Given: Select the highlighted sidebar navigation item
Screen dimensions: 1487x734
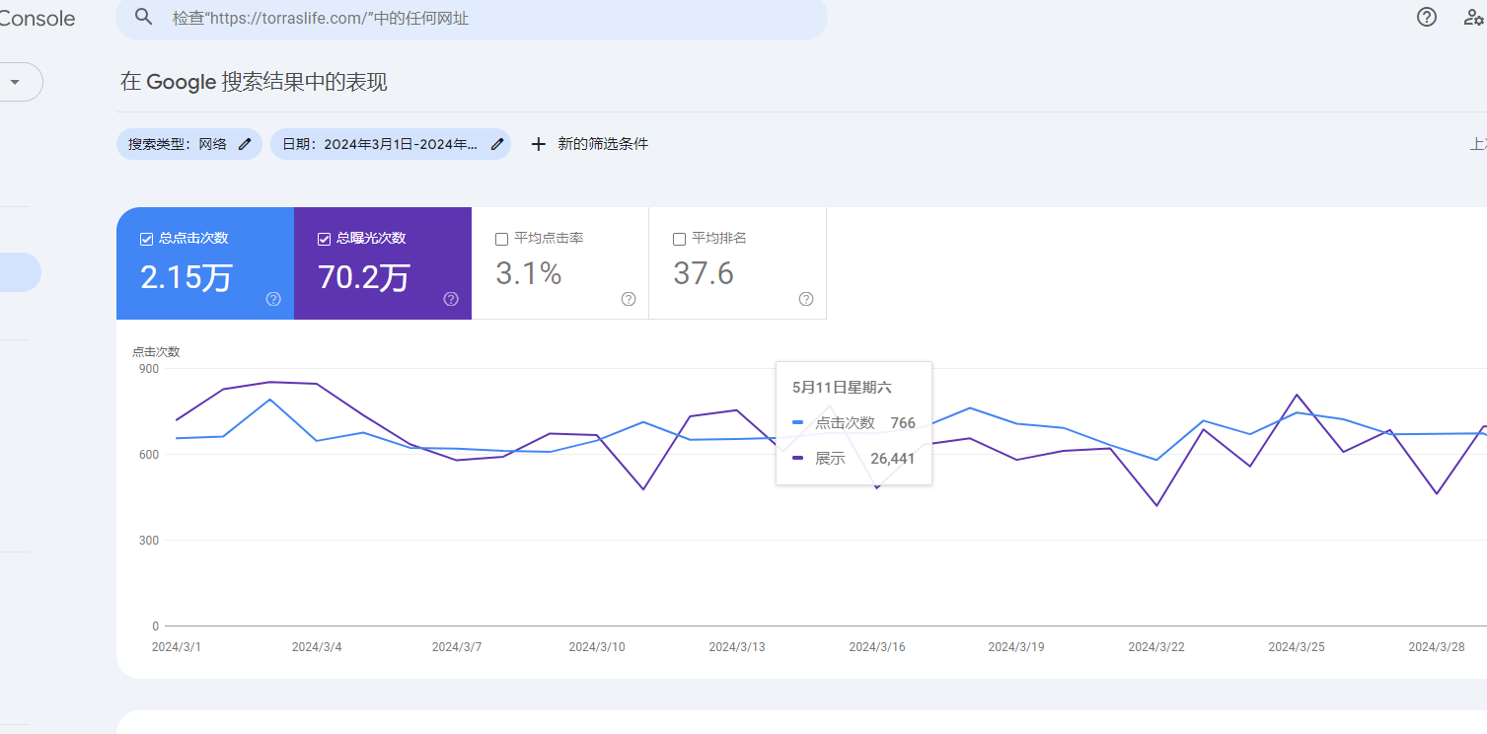Looking at the screenshot, I should pyautogui.click(x=21, y=272).
